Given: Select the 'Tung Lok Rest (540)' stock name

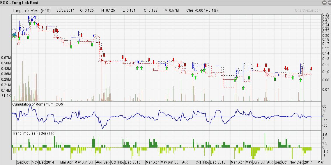Looking at the screenshot, I should coord(31,10).
